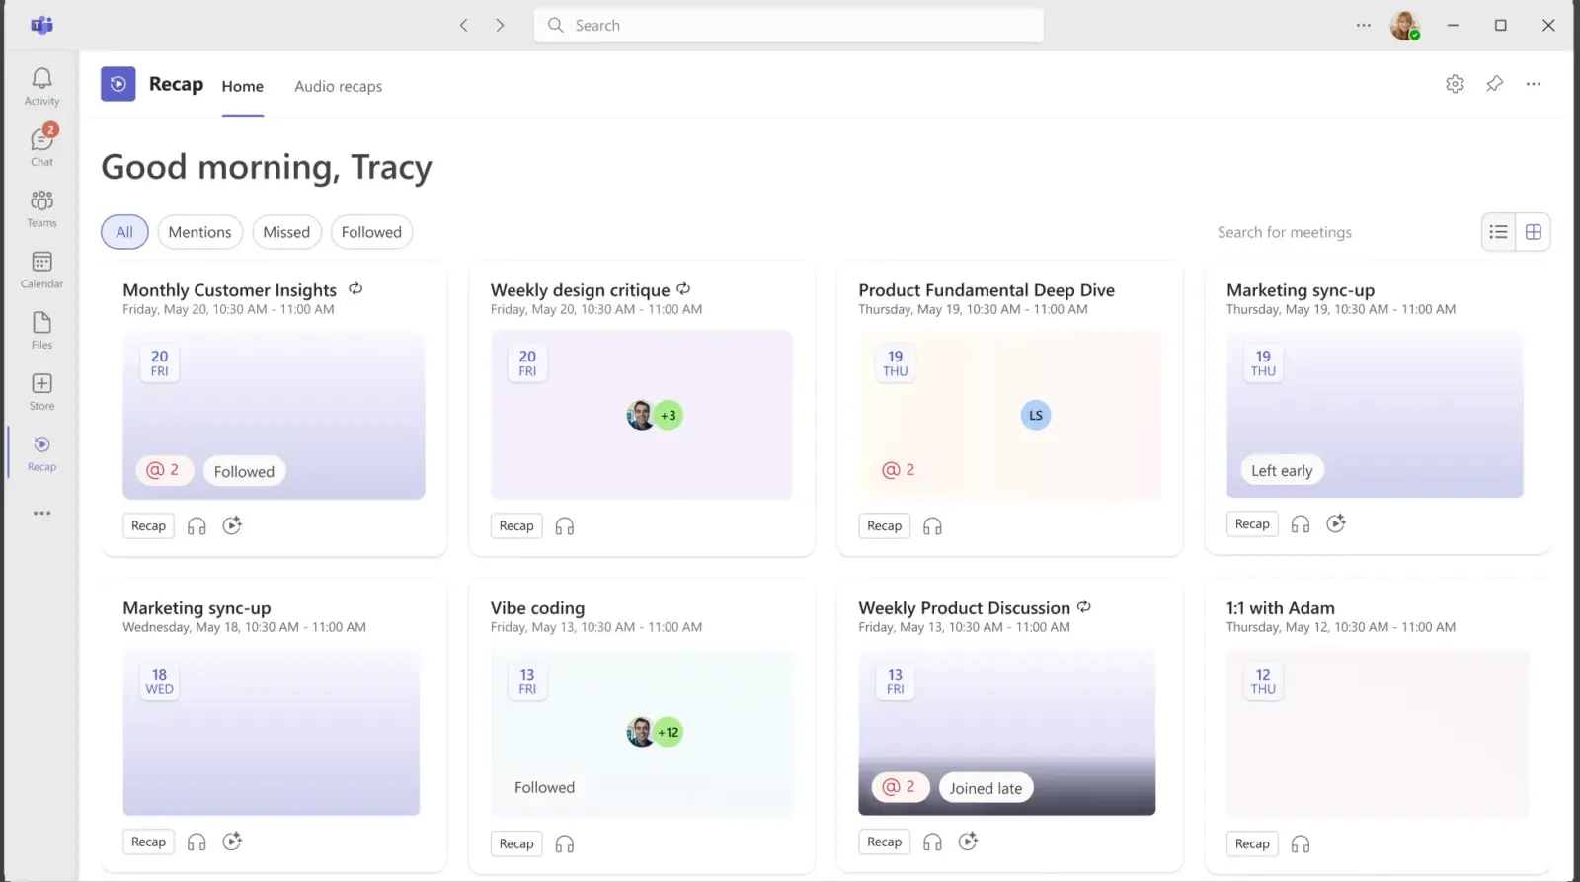Click the Microsoft Teams logo
Viewport: 1580px width, 882px height.
tap(41, 25)
